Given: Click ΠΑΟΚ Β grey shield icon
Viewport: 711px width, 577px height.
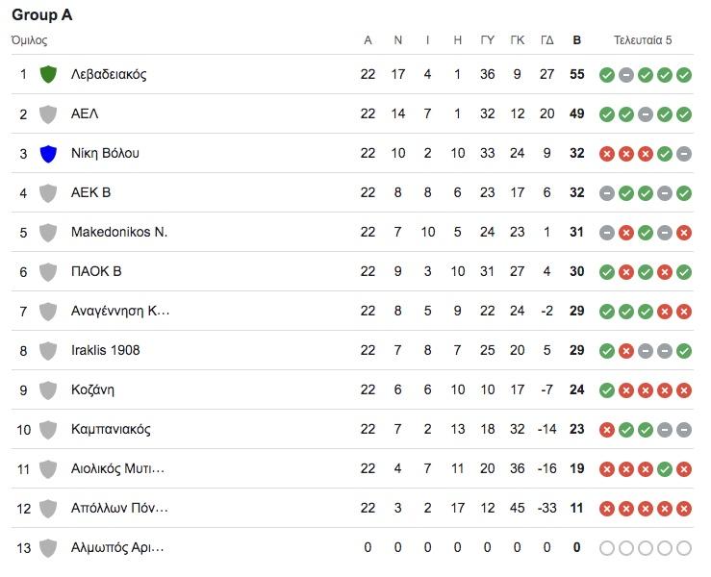Looking at the screenshot, I should point(48,272).
